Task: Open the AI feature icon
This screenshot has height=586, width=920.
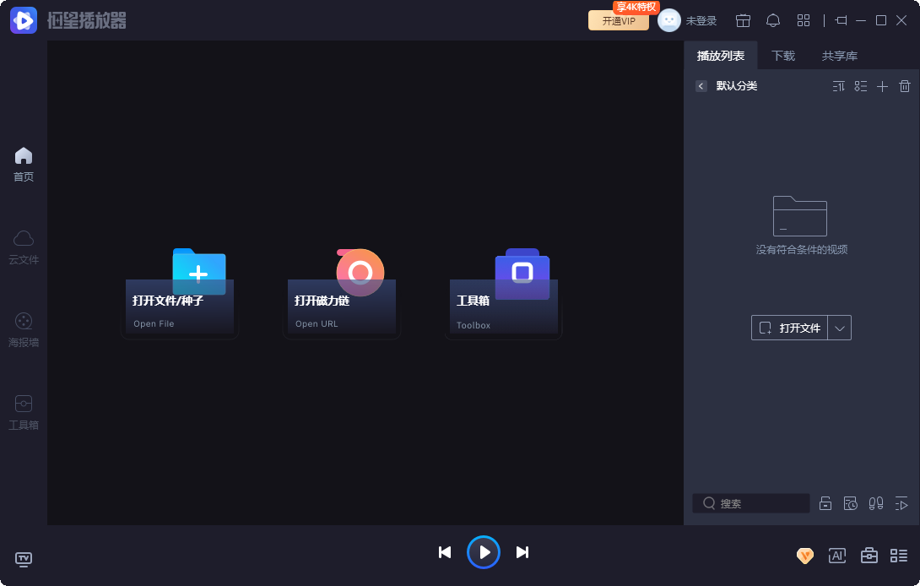Action: [837, 555]
